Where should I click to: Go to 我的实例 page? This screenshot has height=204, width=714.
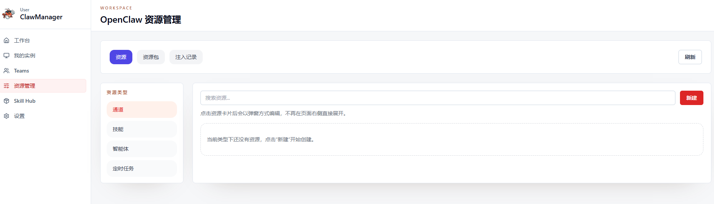[x=43, y=56]
